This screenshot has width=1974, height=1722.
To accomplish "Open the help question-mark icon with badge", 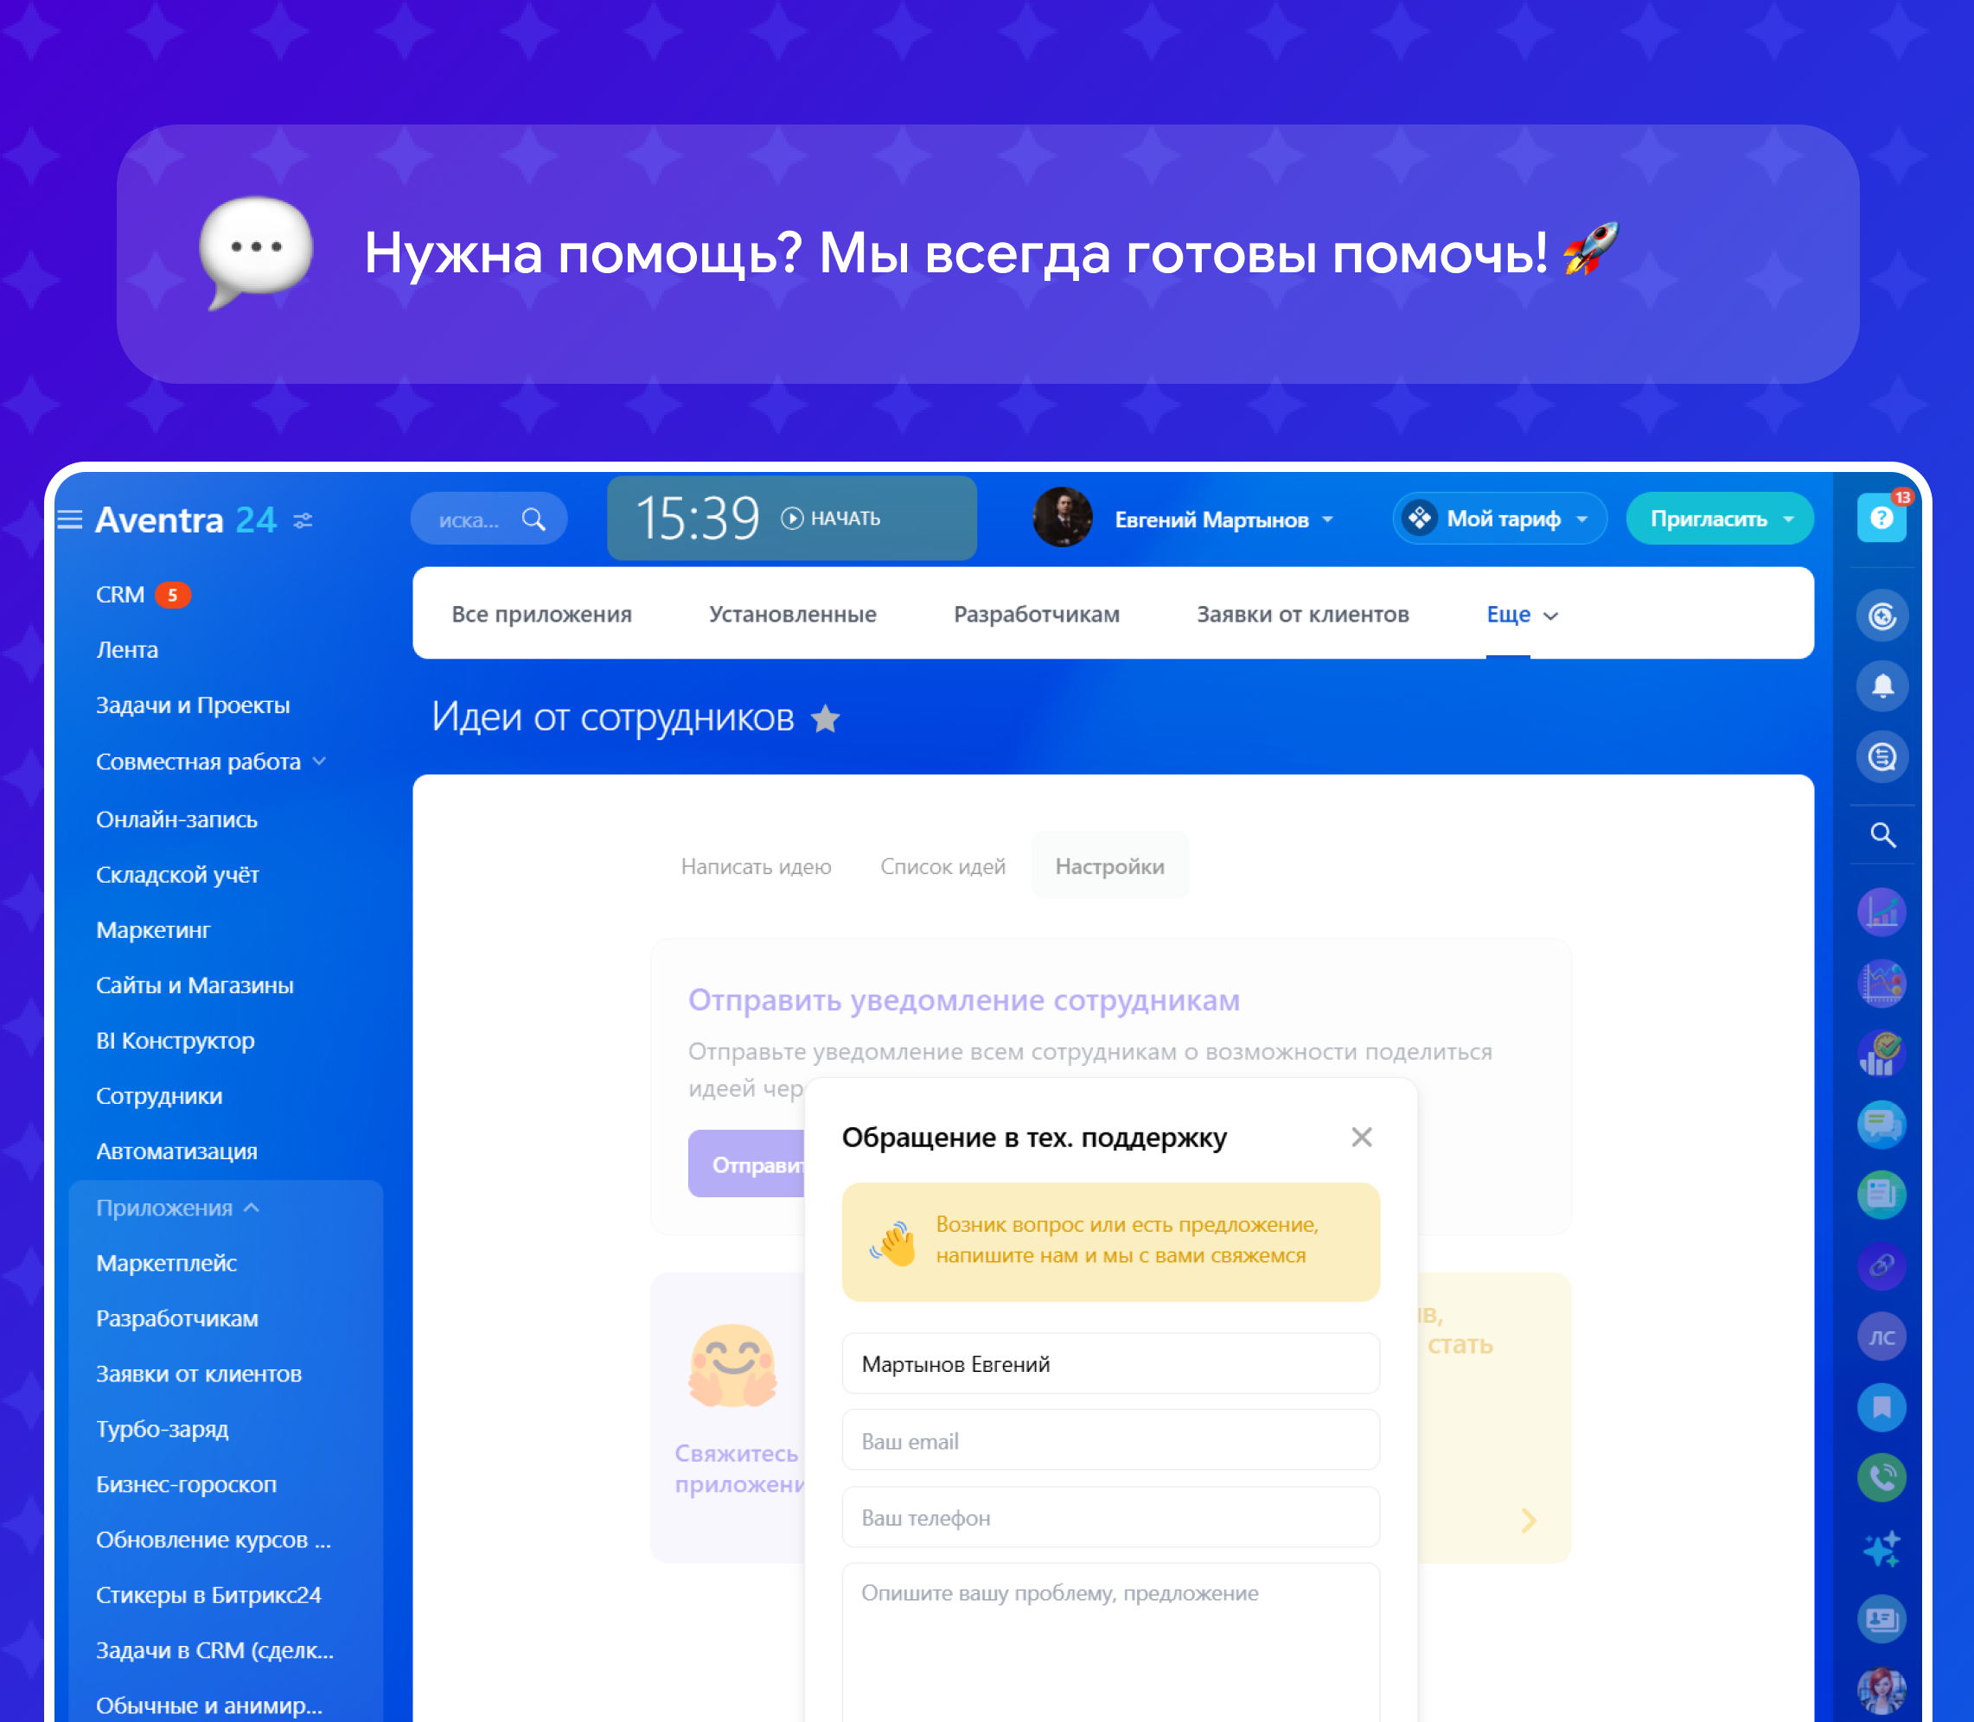I will (1880, 518).
